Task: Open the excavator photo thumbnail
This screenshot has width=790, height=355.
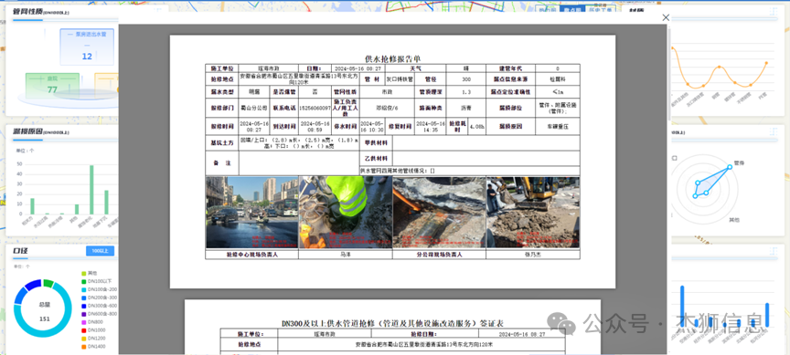Action: (x=533, y=212)
